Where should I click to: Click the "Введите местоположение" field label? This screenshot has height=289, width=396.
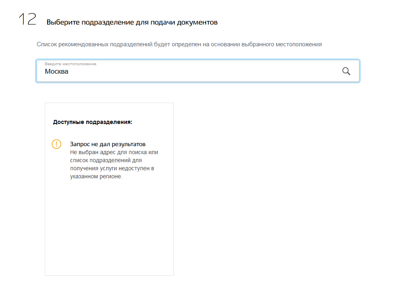pos(71,64)
